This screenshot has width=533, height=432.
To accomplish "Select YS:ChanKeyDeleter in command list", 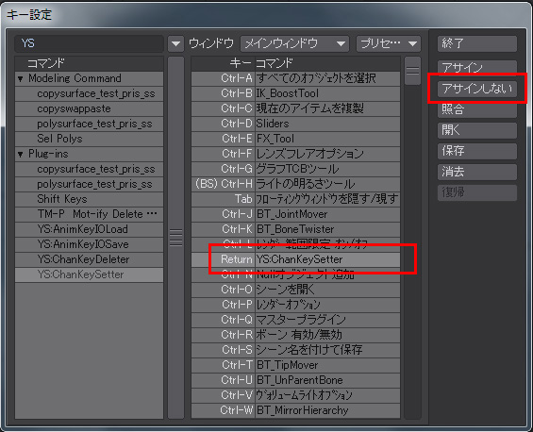I will click(x=89, y=259).
